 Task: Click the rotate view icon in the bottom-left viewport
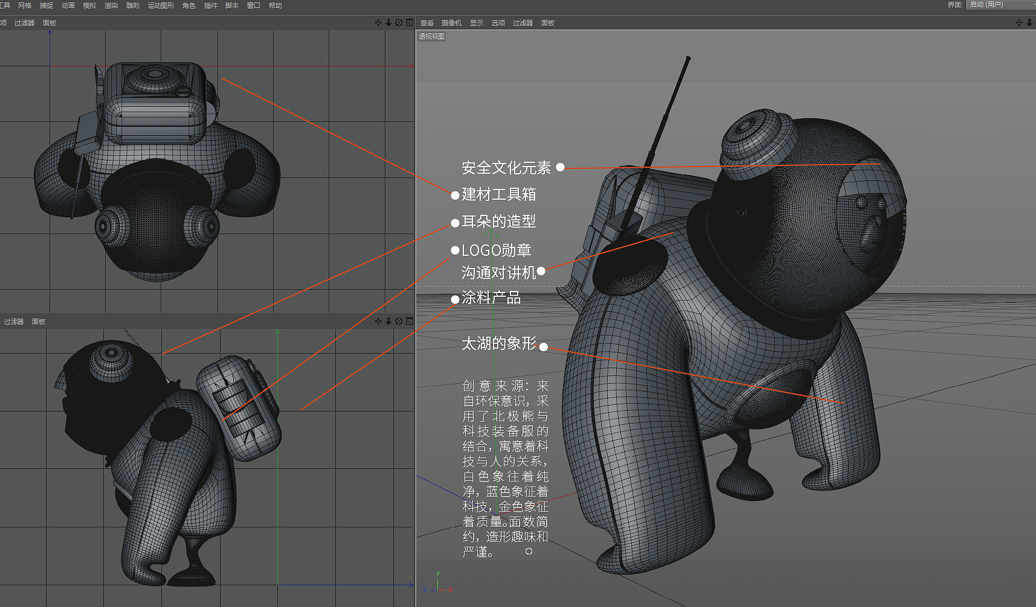[x=398, y=321]
